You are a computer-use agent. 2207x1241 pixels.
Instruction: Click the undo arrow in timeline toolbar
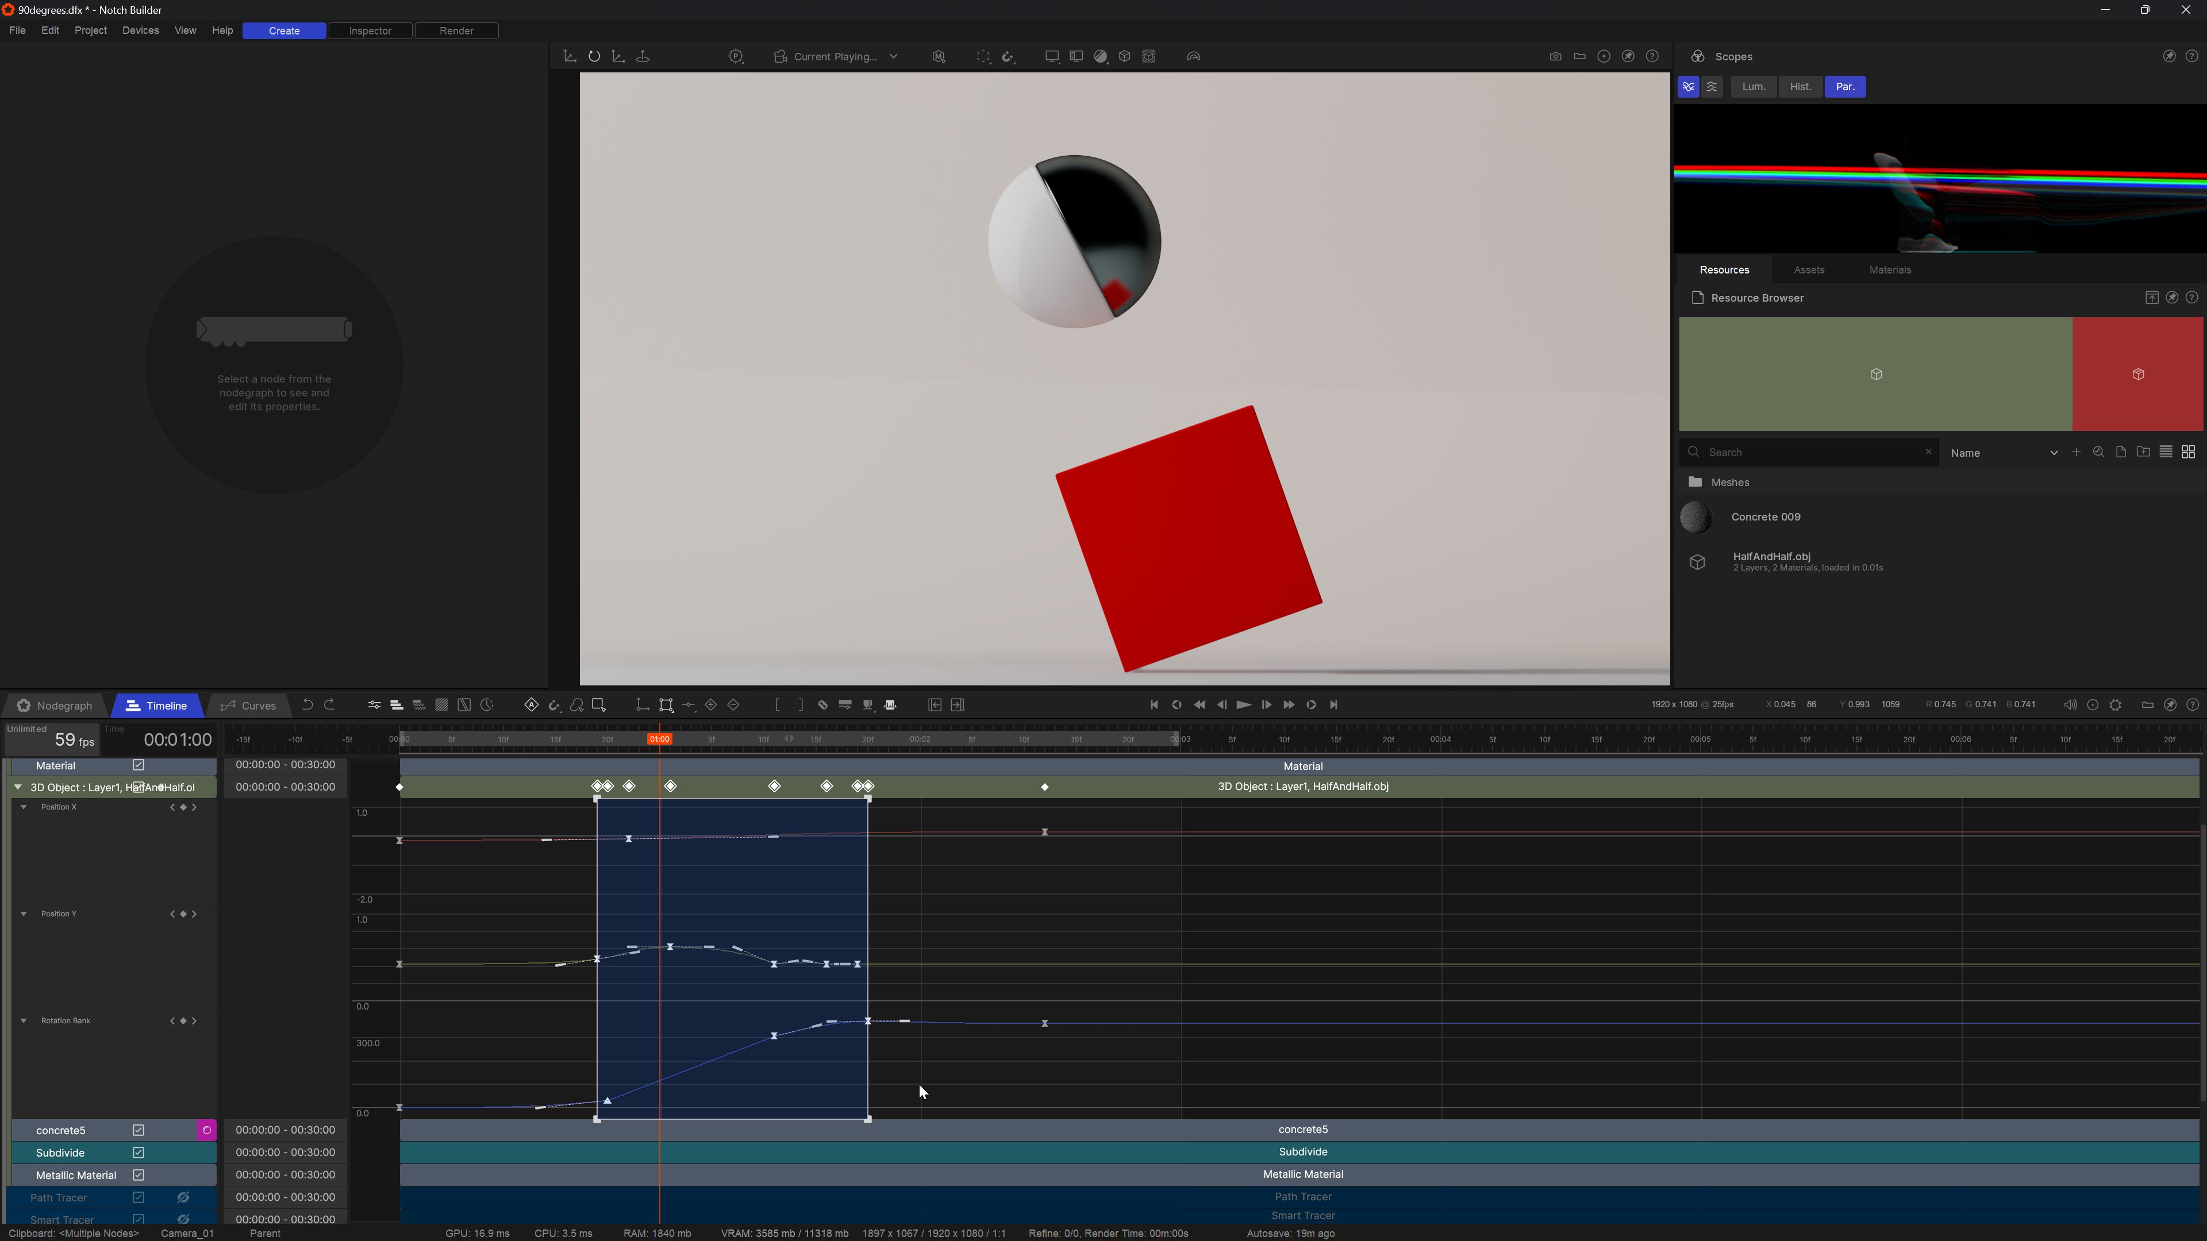point(307,705)
